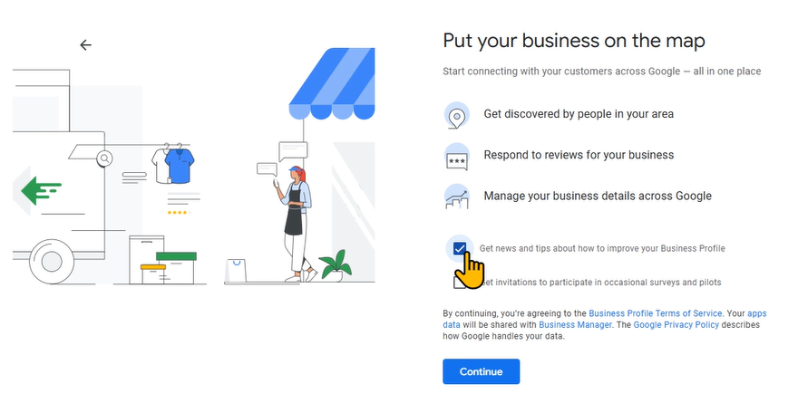Click 'Respond to reviews for your business' text
This screenshot has height=403, width=798.
[x=579, y=155]
